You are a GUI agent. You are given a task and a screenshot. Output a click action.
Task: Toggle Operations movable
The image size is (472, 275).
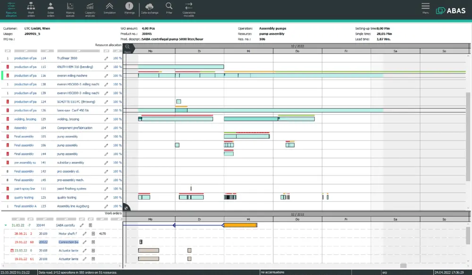click(189, 9)
